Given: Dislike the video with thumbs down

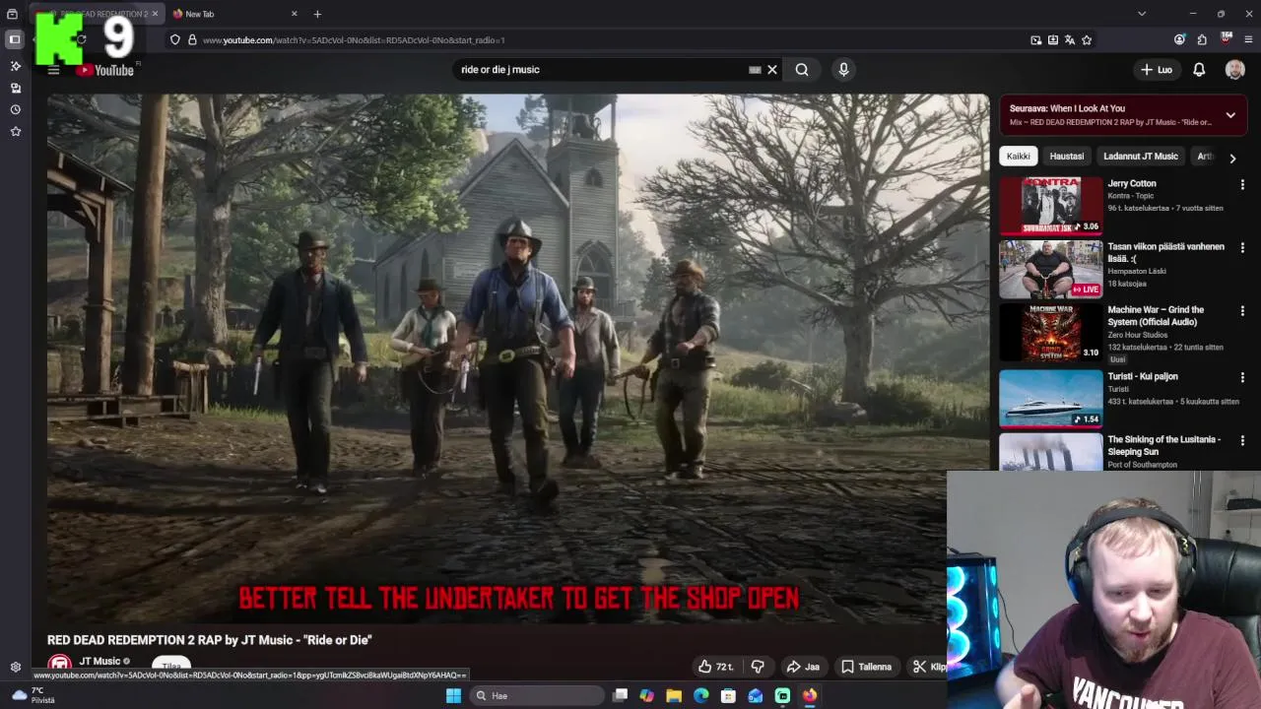Looking at the screenshot, I should coord(758,667).
